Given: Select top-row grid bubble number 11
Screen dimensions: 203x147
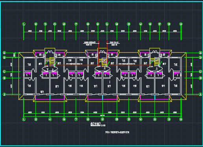Looking at the screenshot, I should click(x=107, y=24).
